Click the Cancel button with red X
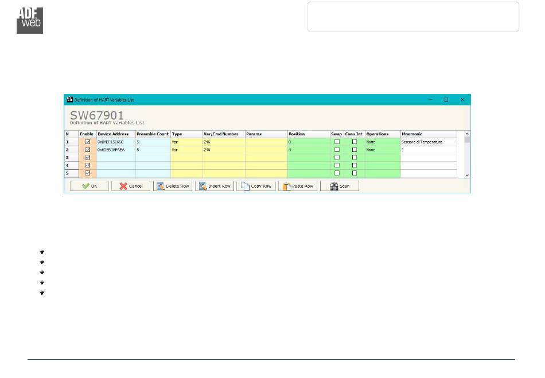The image size is (545, 378). pyautogui.click(x=131, y=186)
